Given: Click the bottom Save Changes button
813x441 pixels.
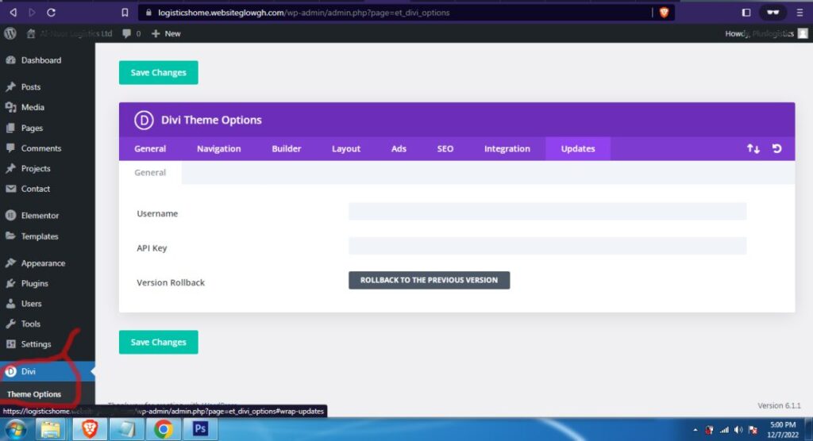Looking at the screenshot, I should click(158, 343).
